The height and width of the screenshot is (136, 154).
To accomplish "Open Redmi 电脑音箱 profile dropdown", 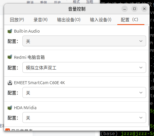I will pos(84,68).
